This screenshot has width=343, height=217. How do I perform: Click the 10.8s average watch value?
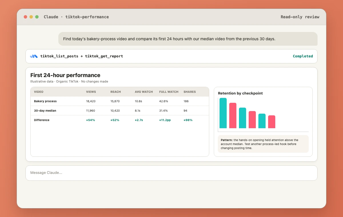click(x=139, y=101)
